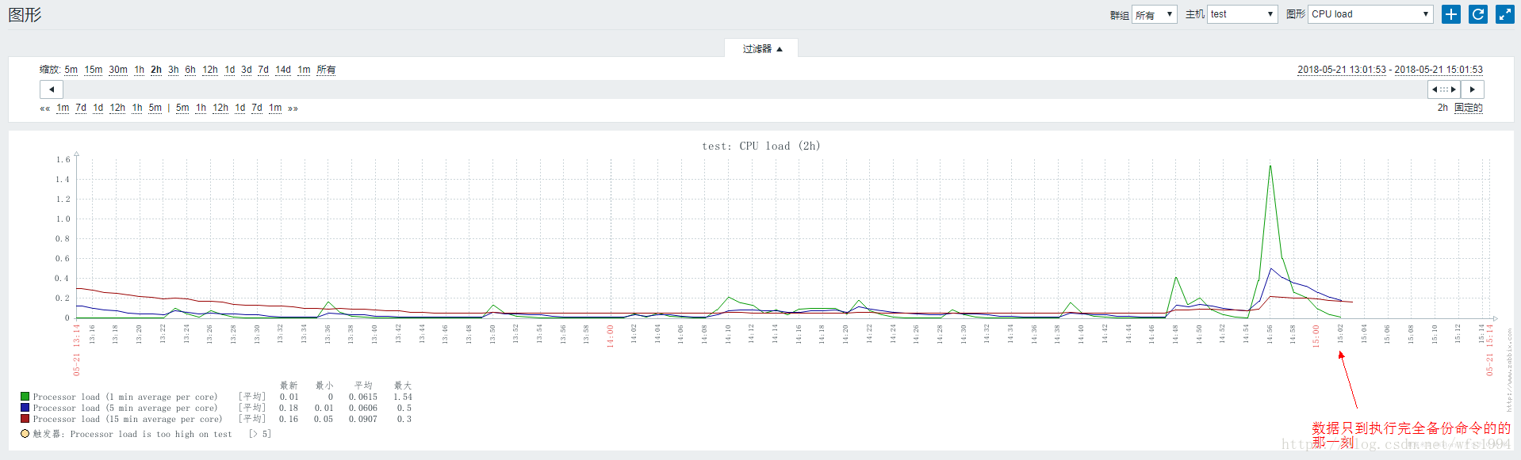Open the 图形 dropdown showing CPU load
This screenshot has height=460, width=1521.
click(x=1370, y=14)
